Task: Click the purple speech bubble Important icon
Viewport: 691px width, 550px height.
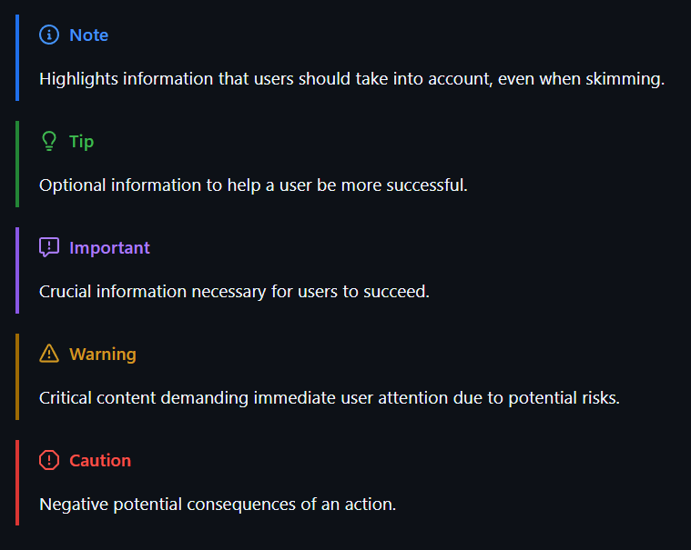Action: click(x=49, y=248)
